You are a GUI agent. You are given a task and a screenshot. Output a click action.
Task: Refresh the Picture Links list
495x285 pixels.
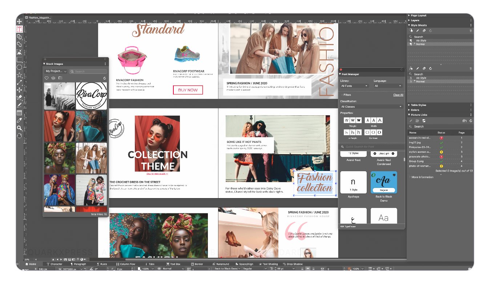click(x=471, y=121)
